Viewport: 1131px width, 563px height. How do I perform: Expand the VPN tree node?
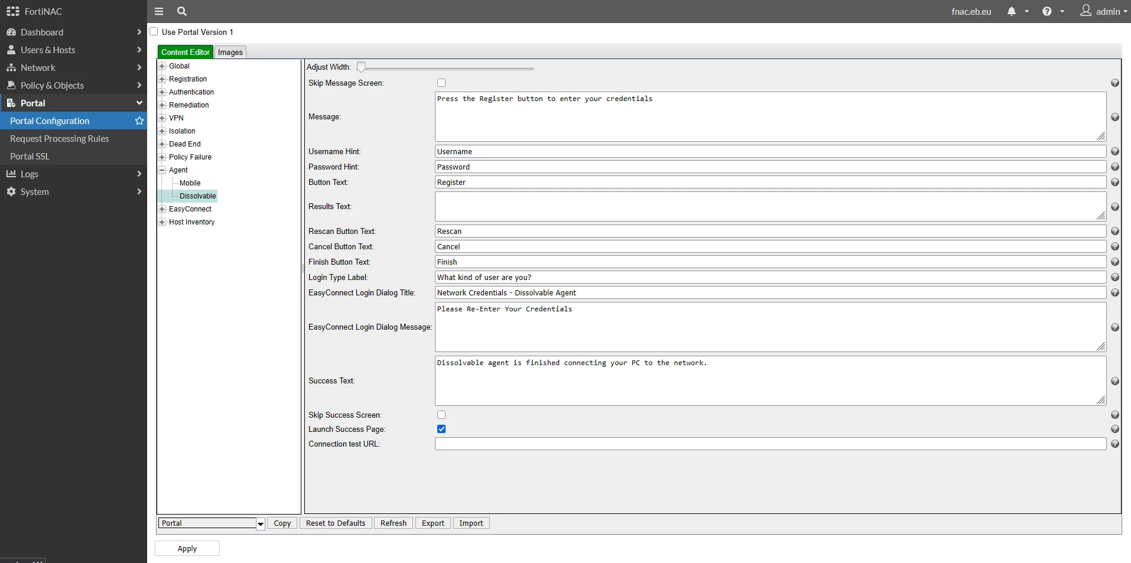(x=162, y=118)
